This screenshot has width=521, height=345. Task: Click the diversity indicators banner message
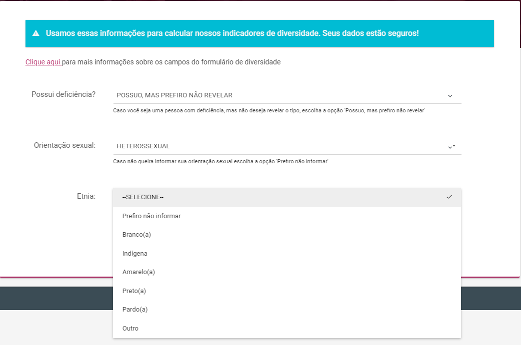pos(232,33)
